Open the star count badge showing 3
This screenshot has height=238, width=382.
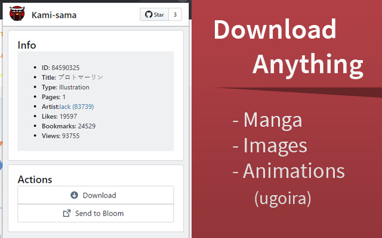coord(175,14)
